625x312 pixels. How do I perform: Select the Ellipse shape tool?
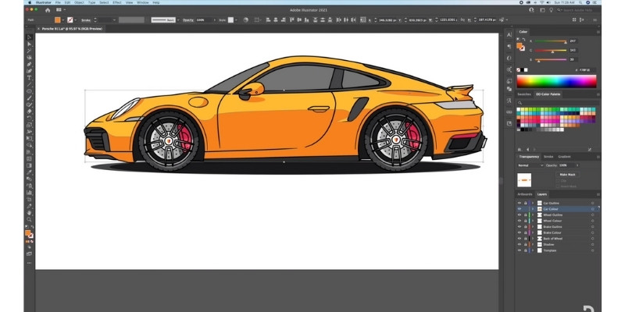29,91
